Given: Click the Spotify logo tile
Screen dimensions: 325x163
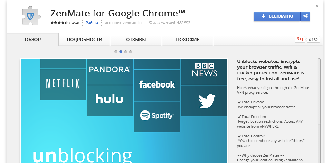Looking at the screenshot, I should point(157,117).
